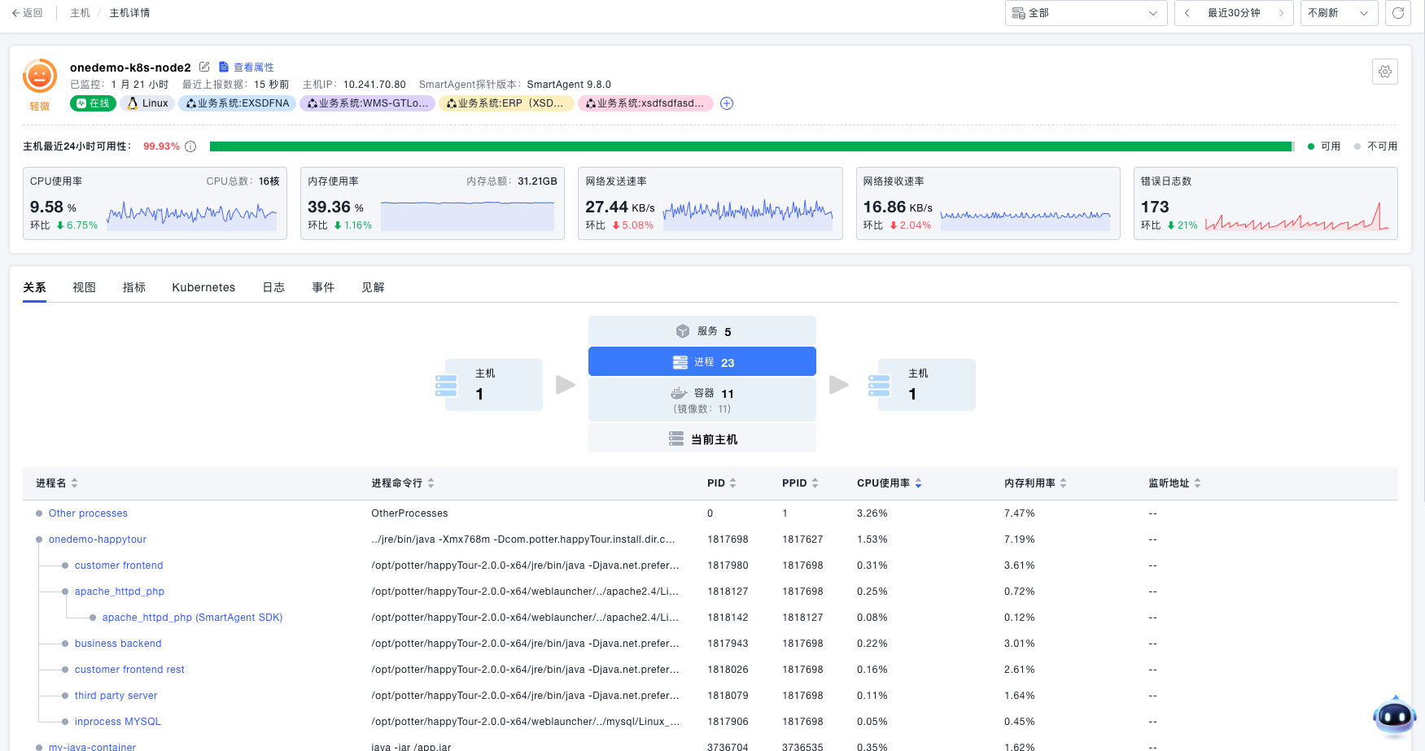Open the 全部 filter dropdown
Viewport: 1425px width, 751px height.
click(1086, 13)
